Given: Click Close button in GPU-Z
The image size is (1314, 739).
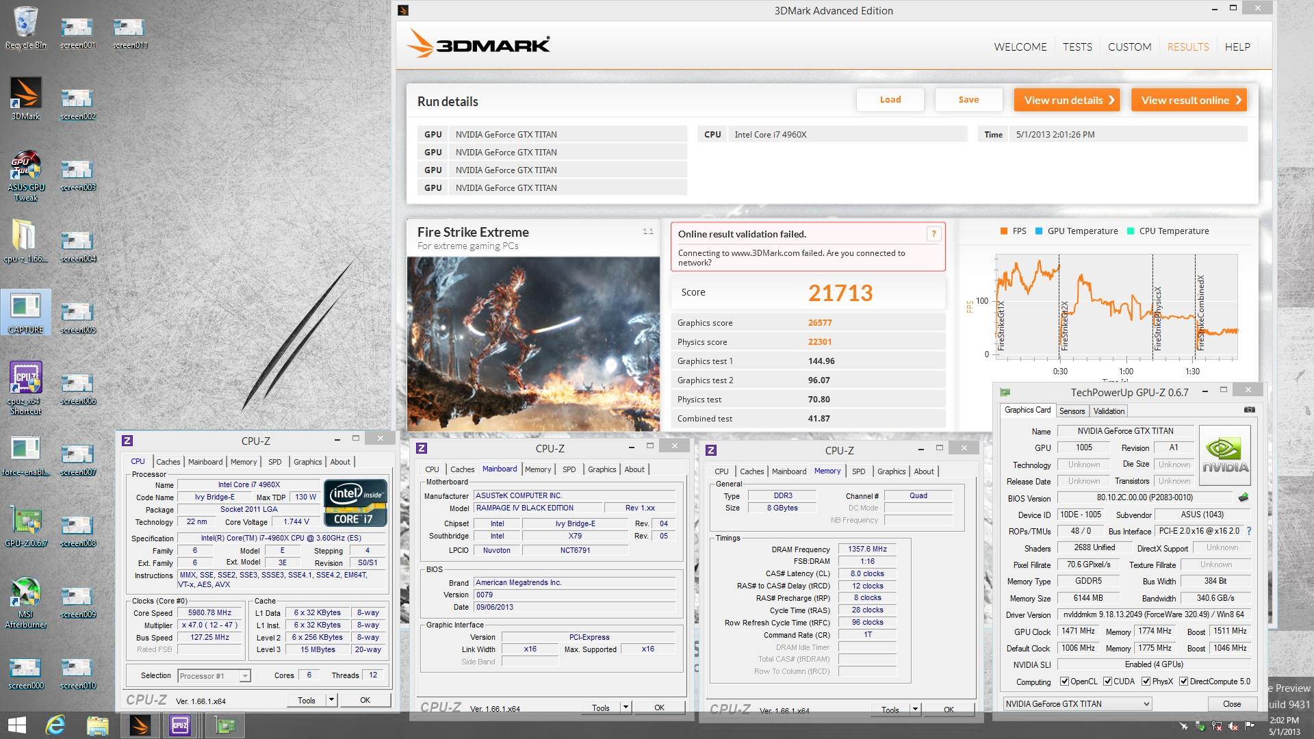Looking at the screenshot, I should [x=1231, y=703].
